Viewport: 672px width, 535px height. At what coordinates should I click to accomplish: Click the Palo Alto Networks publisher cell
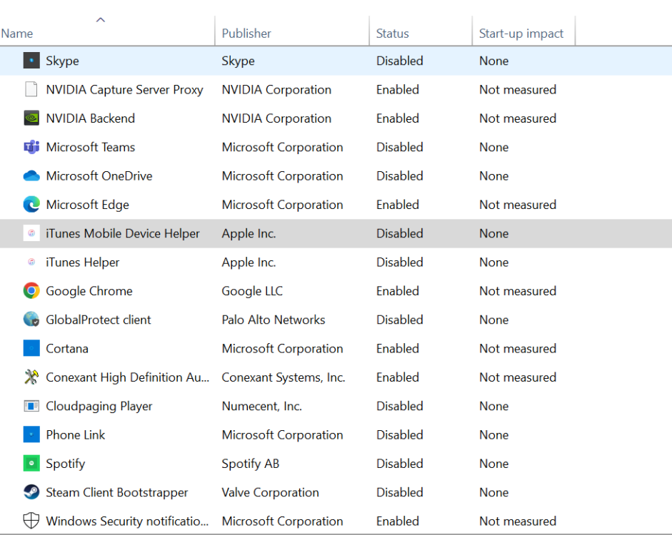point(274,320)
